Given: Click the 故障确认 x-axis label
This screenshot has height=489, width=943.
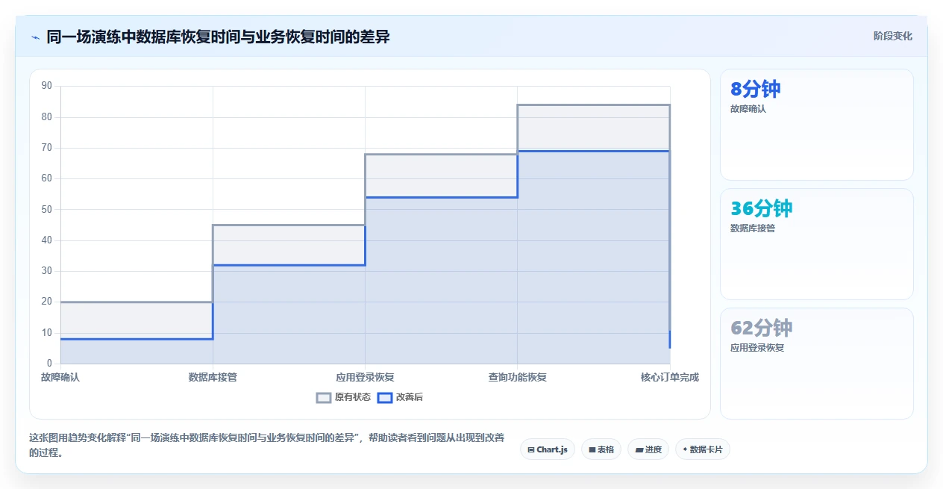Looking at the screenshot, I should coord(60,377).
